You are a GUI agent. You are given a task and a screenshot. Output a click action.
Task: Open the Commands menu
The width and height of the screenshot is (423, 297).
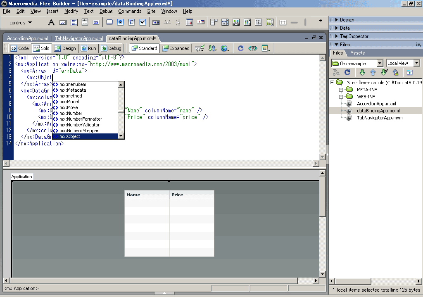(130, 11)
